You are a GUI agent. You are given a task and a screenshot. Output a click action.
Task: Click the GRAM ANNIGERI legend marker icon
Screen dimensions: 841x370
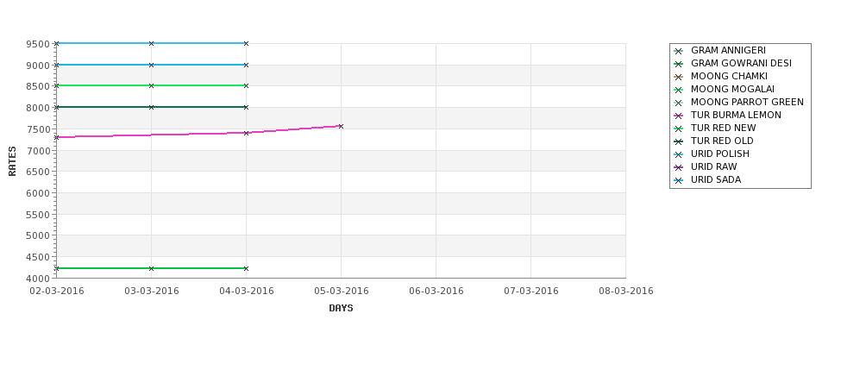click(x=679, y=51)
